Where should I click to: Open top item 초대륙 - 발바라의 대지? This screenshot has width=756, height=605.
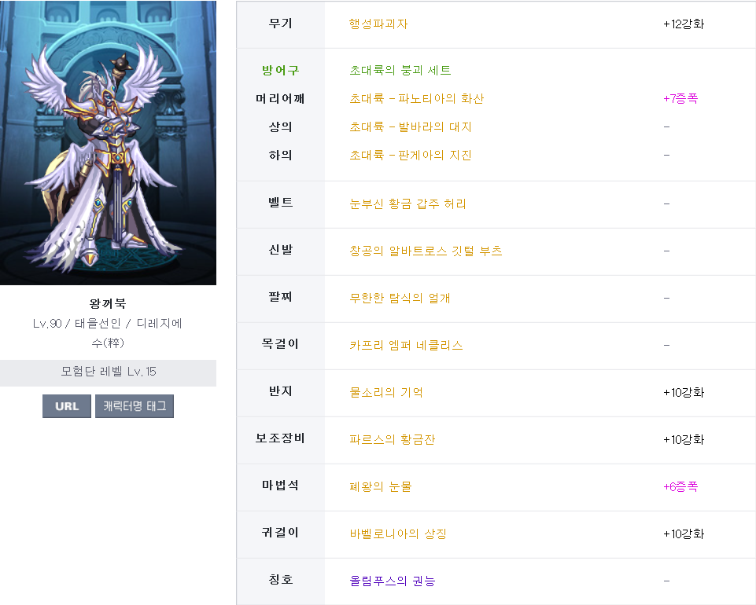pos(411,127)
